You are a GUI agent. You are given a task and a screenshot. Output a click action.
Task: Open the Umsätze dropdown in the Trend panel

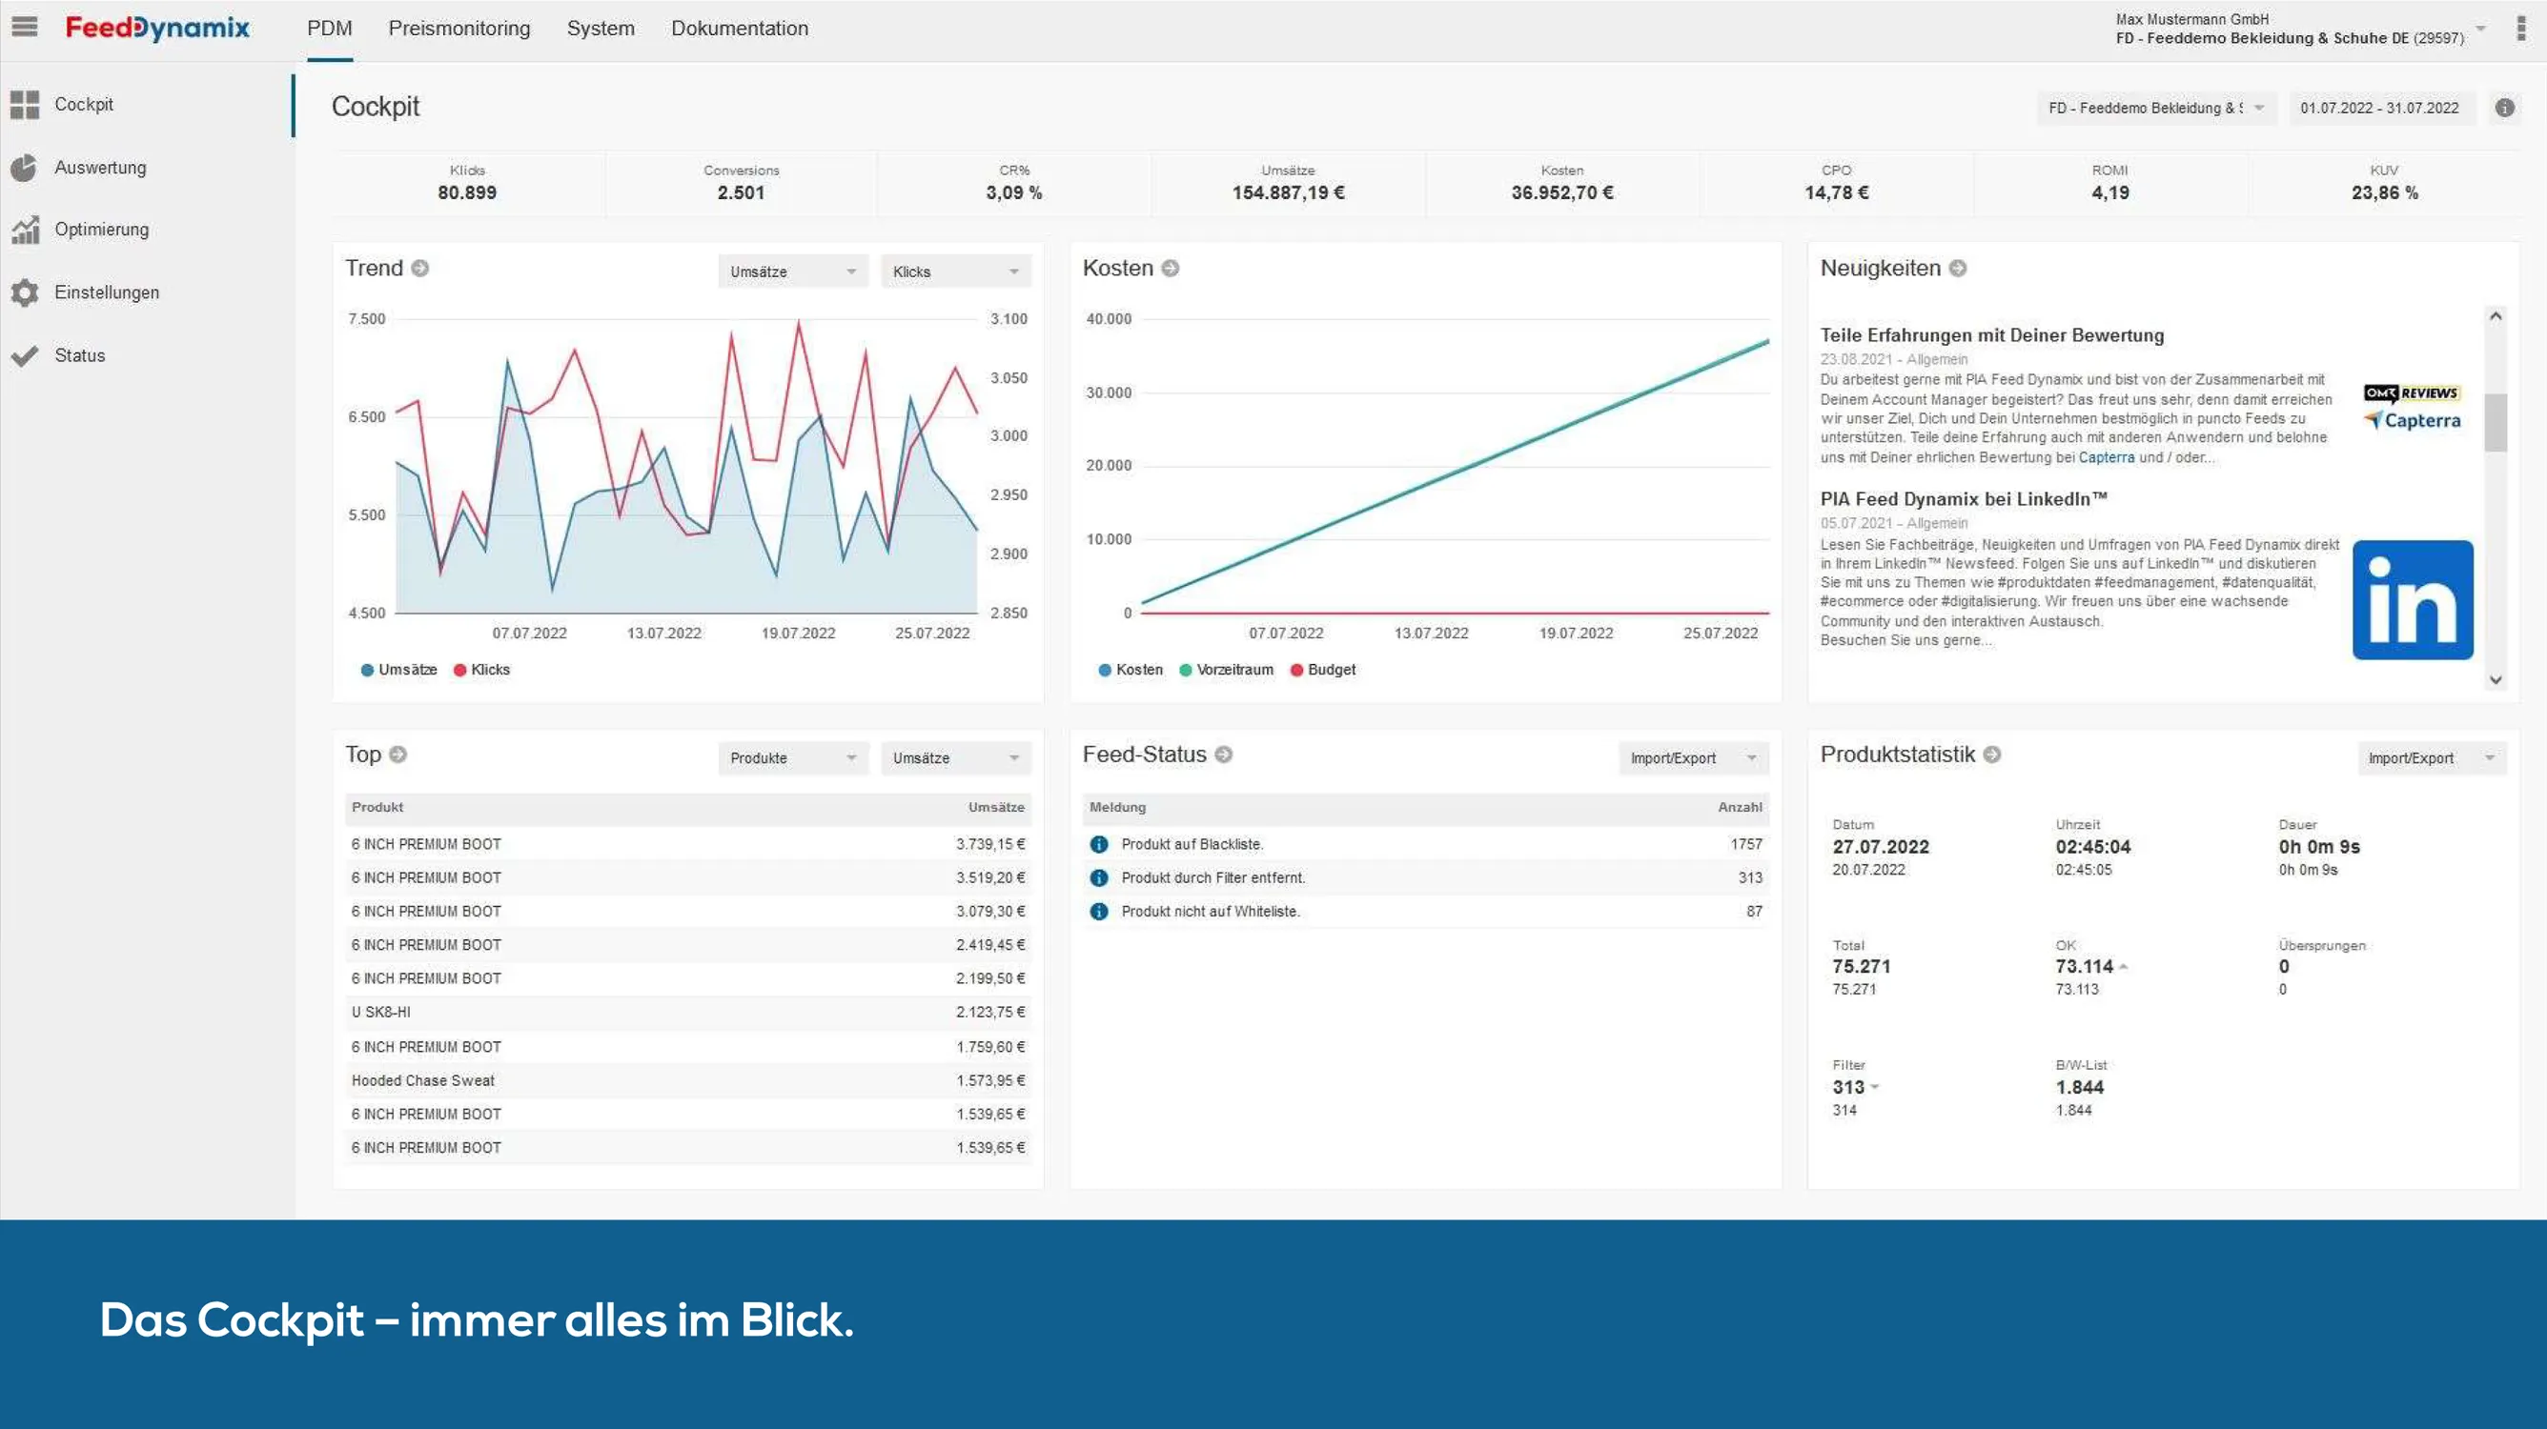pyautogui.click(x=791, y=270)
